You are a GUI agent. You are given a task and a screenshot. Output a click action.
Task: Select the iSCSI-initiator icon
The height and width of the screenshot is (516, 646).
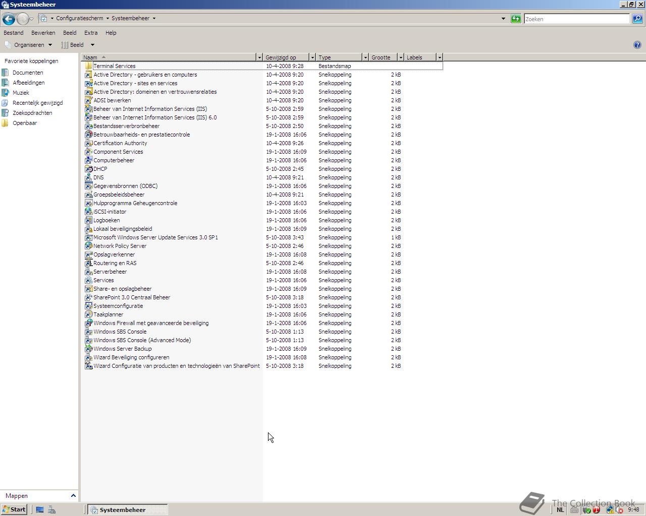coord(88,212)
